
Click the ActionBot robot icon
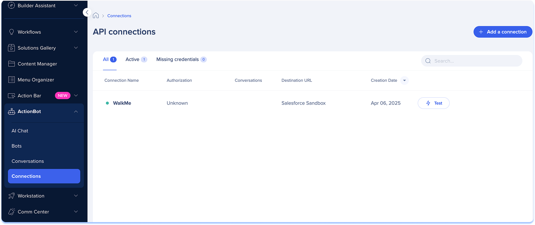[12, 111]
